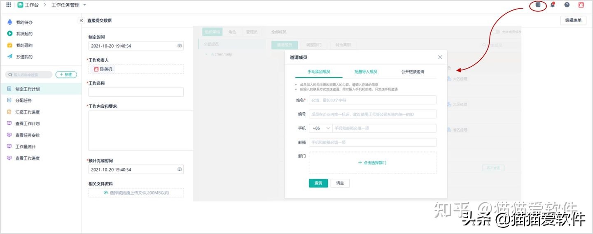Viewport: 593px width, 234px height.
Task: Select 制定工作计划 form in sidebar
Action: click(x=41, y=89)
